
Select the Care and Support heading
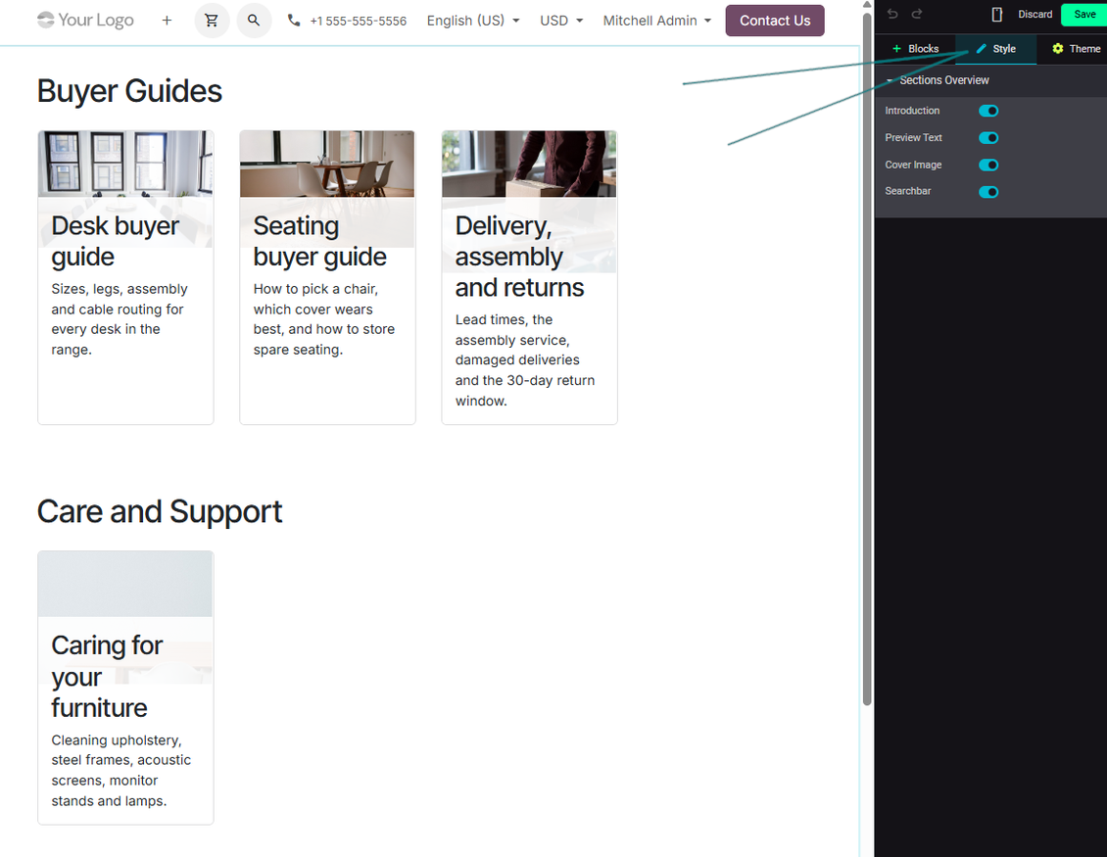pyautogui.click(x=160, y=512)
